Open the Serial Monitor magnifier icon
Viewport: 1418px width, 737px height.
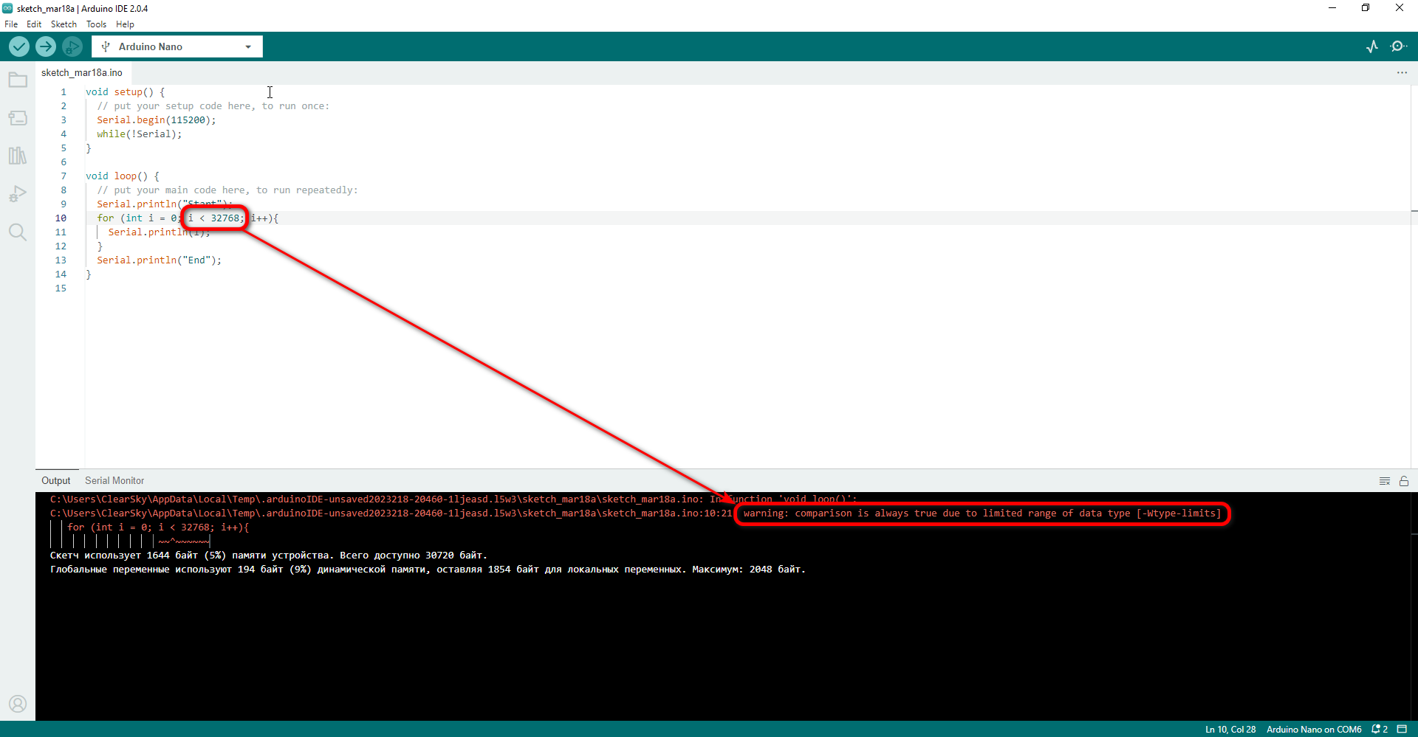coord(1398,46)
